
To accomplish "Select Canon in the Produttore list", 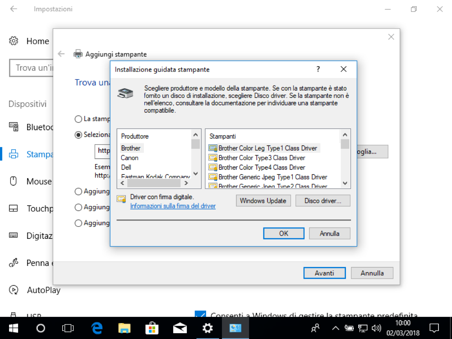I will pos(129,158).
